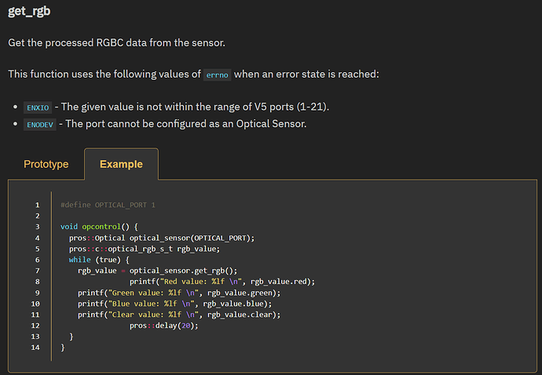
Task: Click the printf Red value code line
Action: pos(222,282)
